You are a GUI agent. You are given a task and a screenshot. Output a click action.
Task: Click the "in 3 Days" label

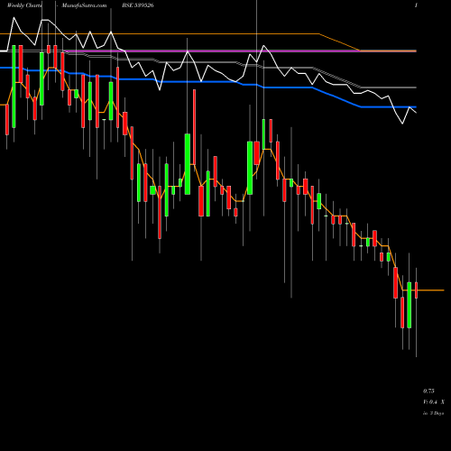433,413
